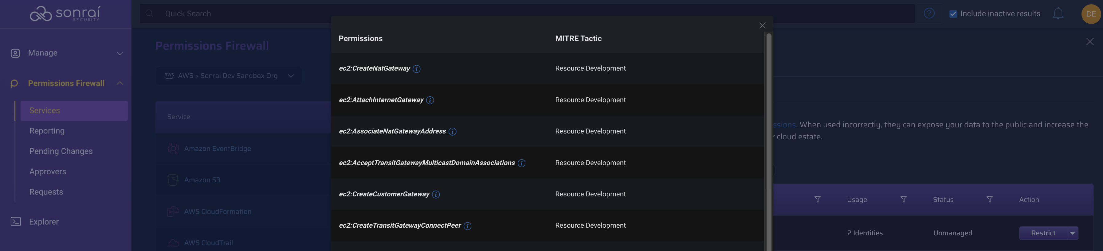The height and width of the screenshot is (251, 1103).
Task: Click ec2:CreateCustomerGateway permission name
Action: [x=384, y=194]
